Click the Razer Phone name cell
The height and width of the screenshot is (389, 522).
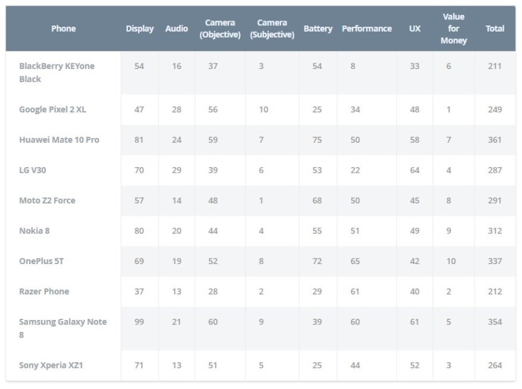(44, 291)
